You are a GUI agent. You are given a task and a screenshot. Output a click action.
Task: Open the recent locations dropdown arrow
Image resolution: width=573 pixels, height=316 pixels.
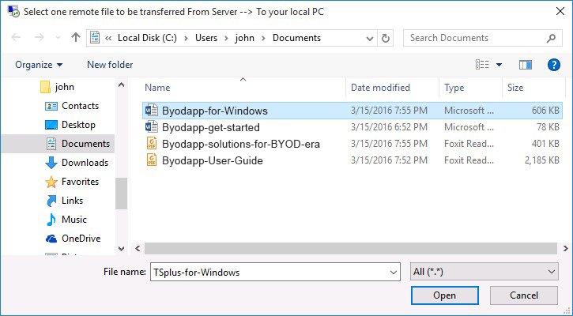click(x=58, y=38)
